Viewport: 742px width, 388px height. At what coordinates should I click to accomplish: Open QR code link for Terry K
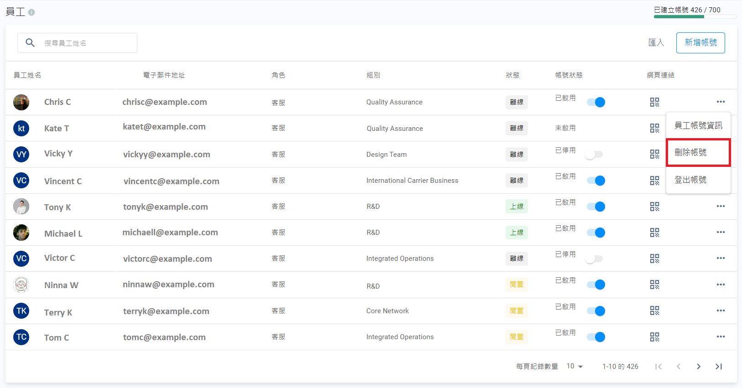654,310
